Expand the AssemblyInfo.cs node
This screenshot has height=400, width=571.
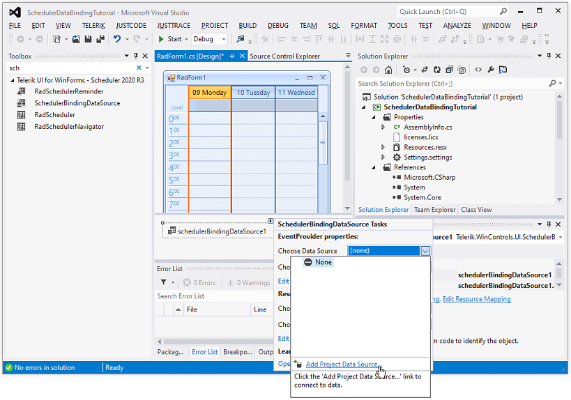(x=383, y=127)
